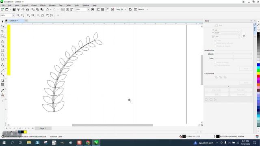Open the zoom level dropdown in standard toolbar
Viewport: 260px width, 146px height.
(x=88, y=9)
